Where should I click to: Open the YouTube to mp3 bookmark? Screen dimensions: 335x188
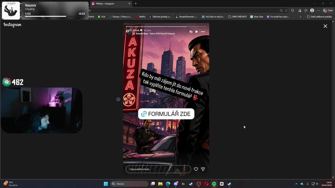213,17
